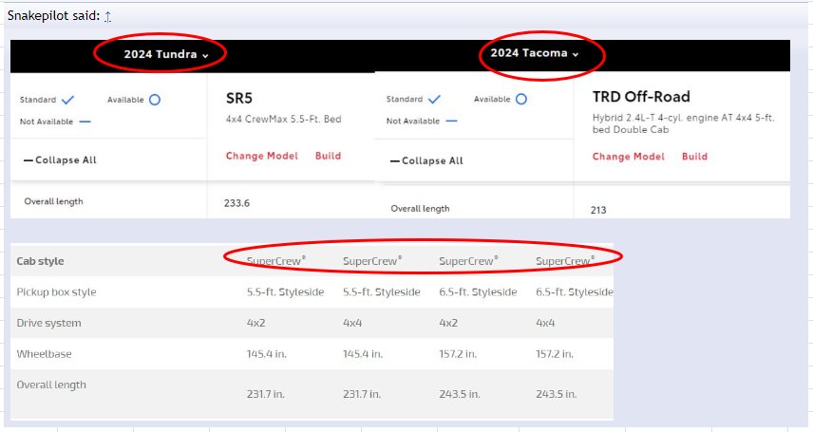The image size is (813, 432).
Task: Click the 'Drive system' row label
Action: (48, 323)
